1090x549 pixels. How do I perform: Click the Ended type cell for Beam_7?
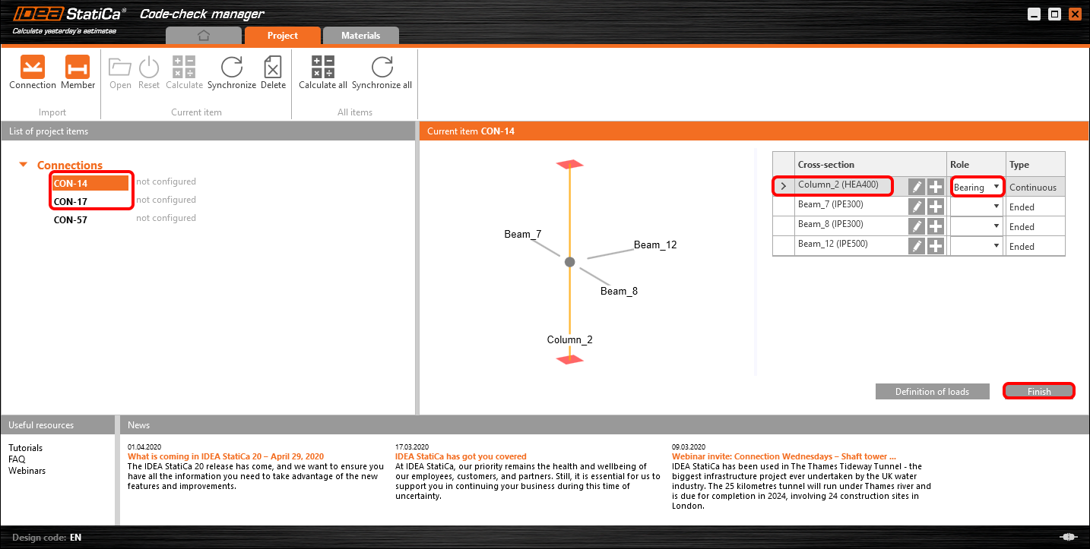pos(1035,207)
